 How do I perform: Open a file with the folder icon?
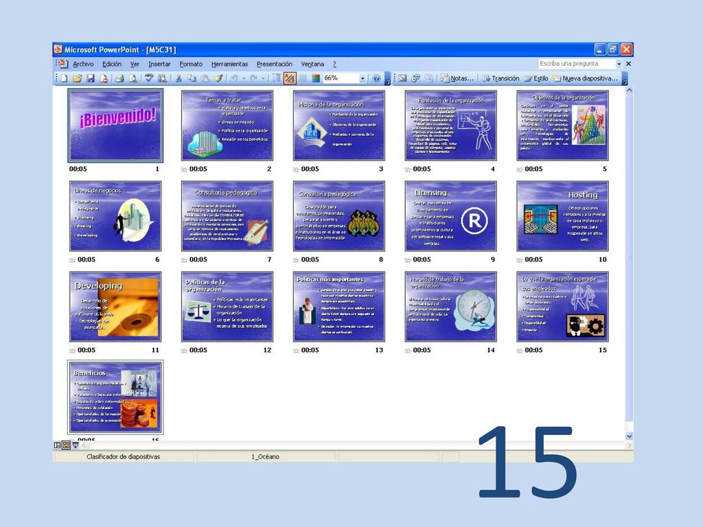coord(77,78)
